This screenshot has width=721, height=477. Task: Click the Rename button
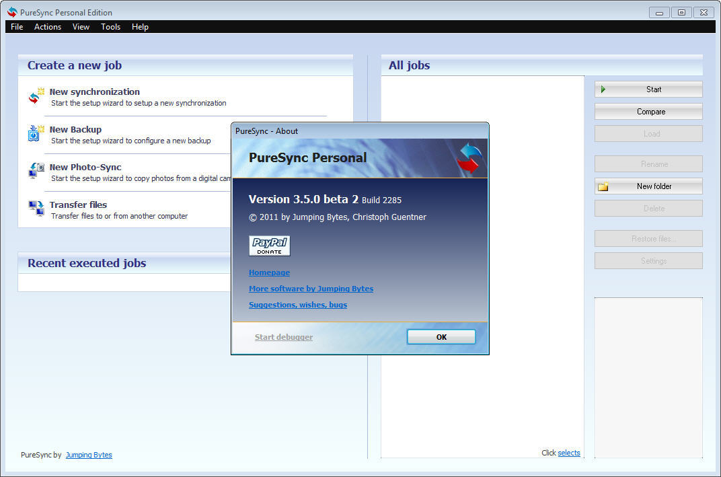tap(648, 163)
